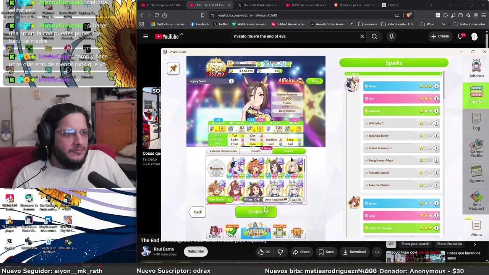Select the Home tab in game
Viewport: 489px width, 275px height.
click(x=256, y=231)
